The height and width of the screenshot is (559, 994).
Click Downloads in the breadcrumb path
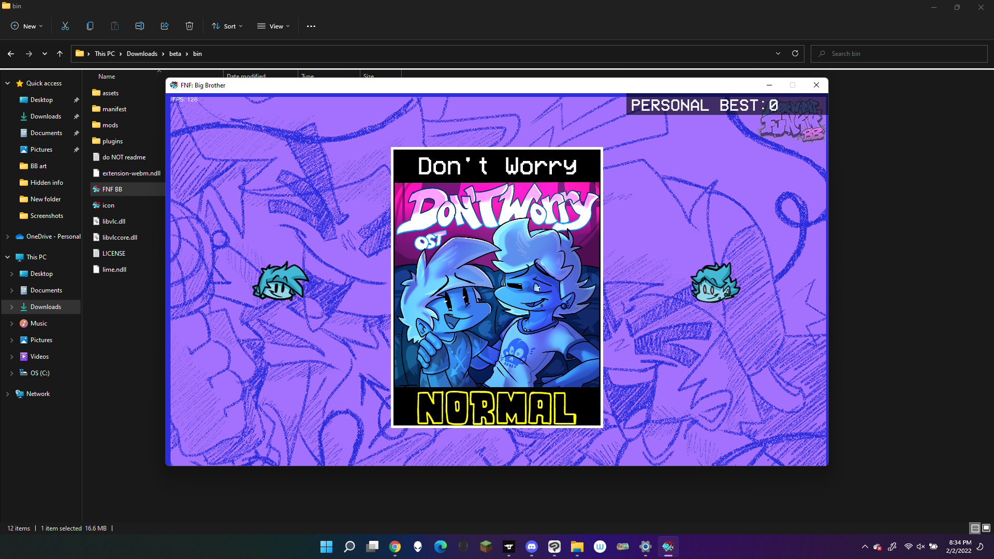pyautogui.click(x=142, y=54)
